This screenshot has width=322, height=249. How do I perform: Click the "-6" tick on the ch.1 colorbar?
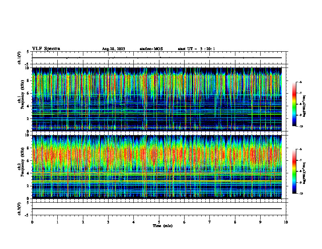pyautogui.click(x=300, y=82)
